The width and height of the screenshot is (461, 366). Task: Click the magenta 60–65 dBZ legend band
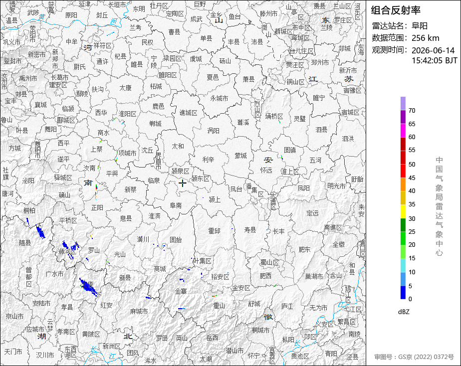(x=403, y=131)
